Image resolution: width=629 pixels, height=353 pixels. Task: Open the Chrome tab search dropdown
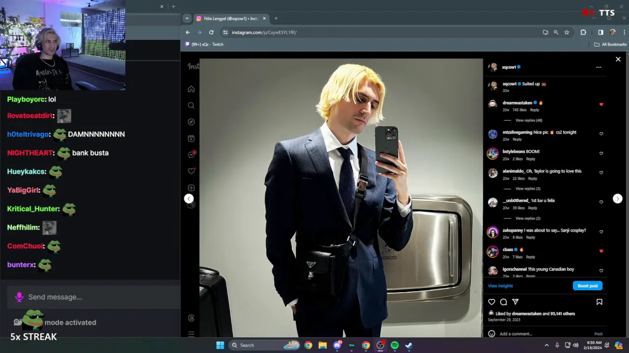[187, 19]
